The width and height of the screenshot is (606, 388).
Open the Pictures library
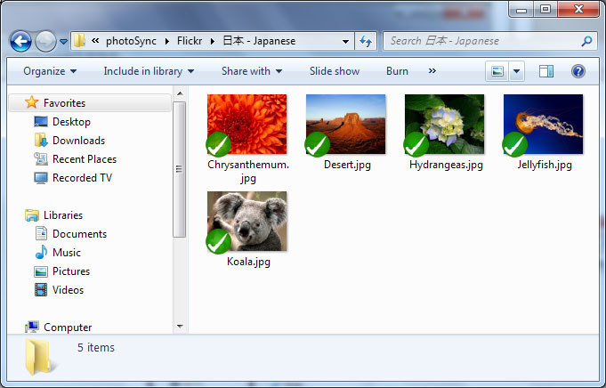tap(70, 271)
